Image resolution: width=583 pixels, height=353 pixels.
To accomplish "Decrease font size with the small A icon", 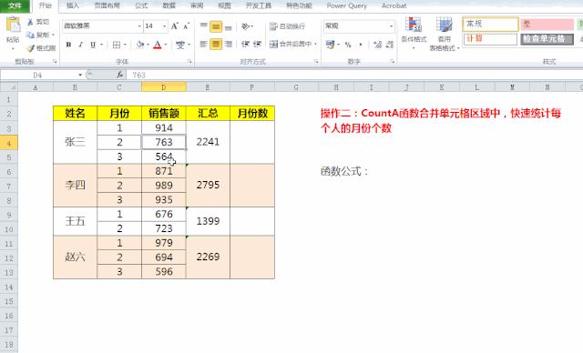I will click(186, 26).
